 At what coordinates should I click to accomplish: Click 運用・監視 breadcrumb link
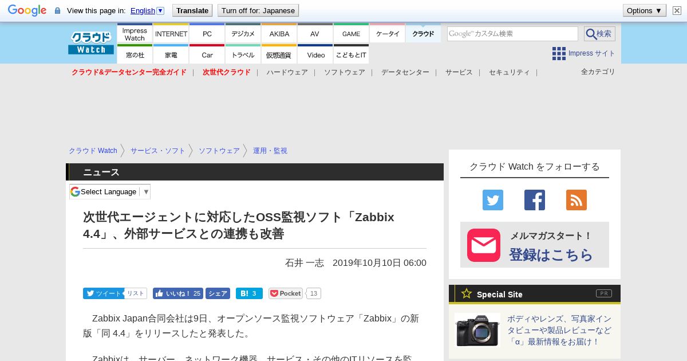(270, 151)
